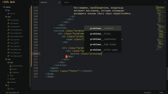Click Line 153, Column 45 in status bar
The width and height of the screenshot is (168, 94).
pos(12,92)
